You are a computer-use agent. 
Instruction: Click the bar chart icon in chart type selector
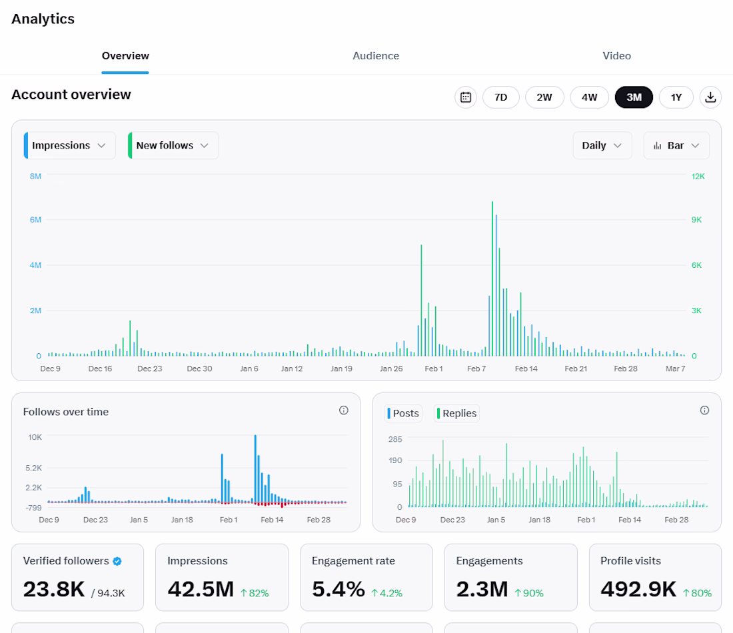pos(657,146)
